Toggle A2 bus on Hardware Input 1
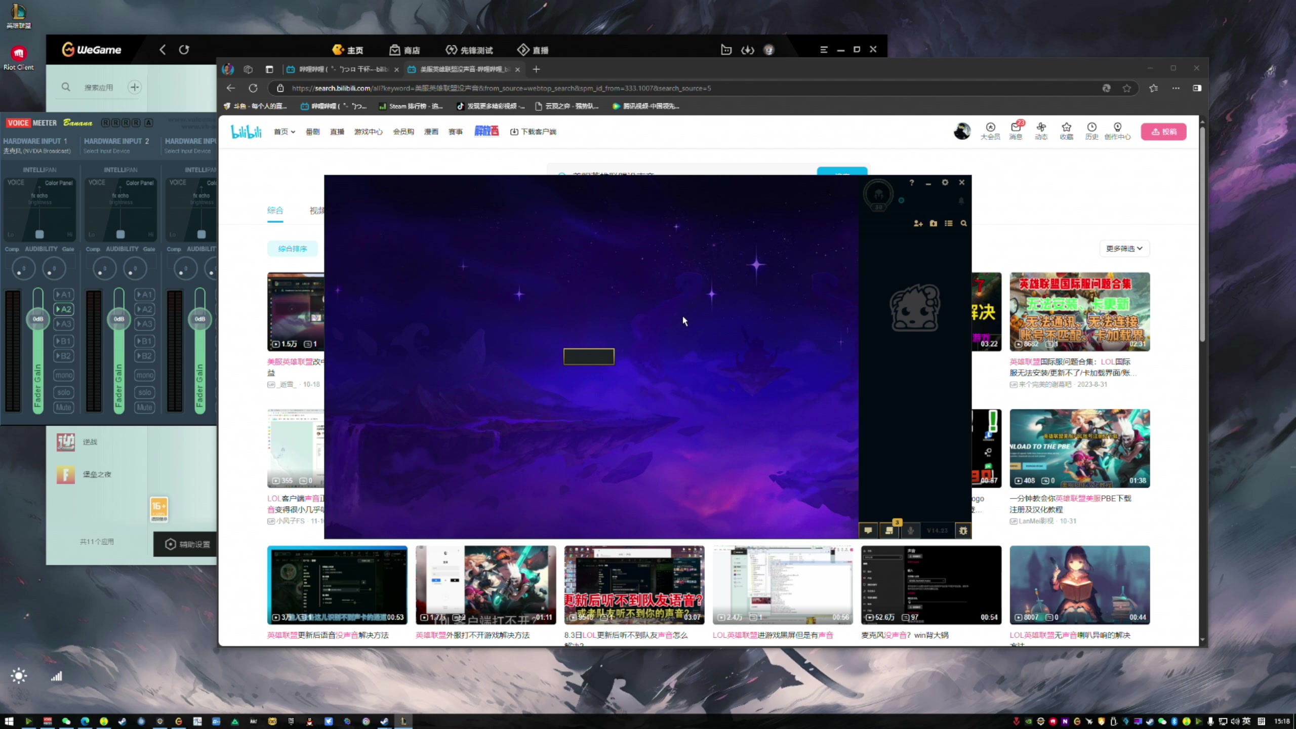The image size is (1296, 729). (x=64, y=309)
